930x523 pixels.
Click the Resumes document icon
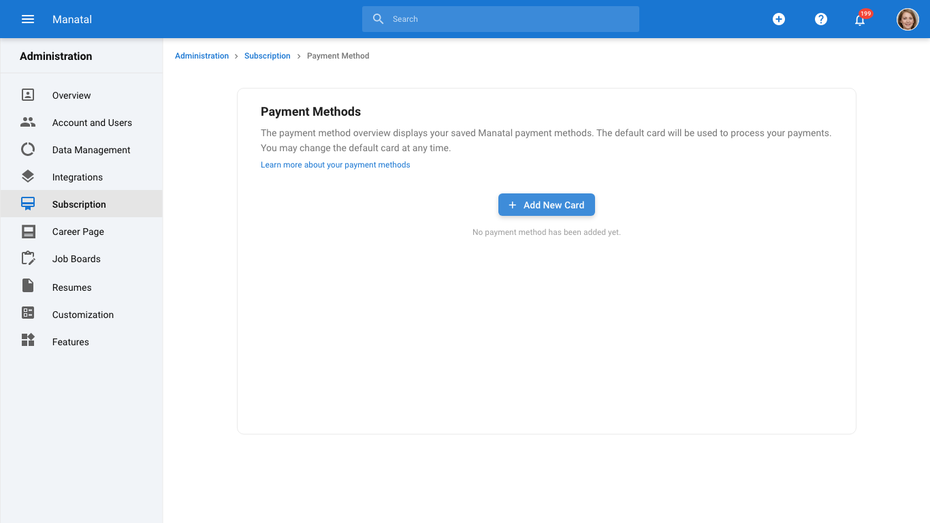click(x=28, y=286)
